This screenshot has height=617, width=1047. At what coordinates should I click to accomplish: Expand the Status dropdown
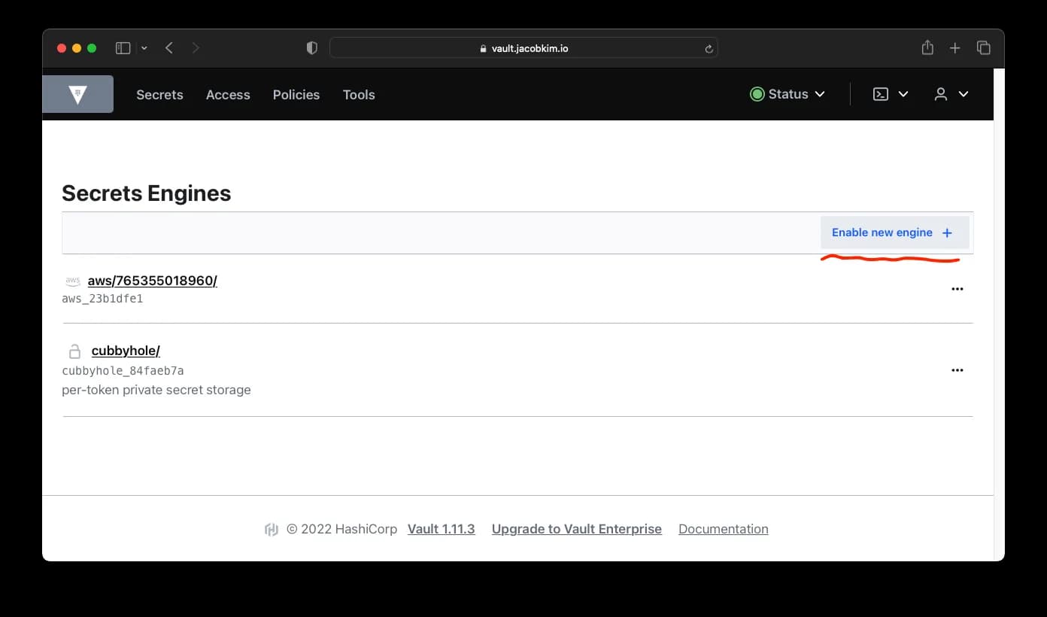(x=787, y=94)
